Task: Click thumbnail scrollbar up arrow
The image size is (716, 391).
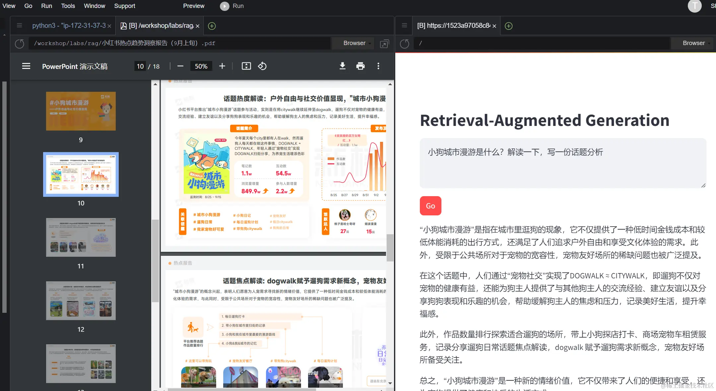Action: pyautogui.click(x=155, y=84)
